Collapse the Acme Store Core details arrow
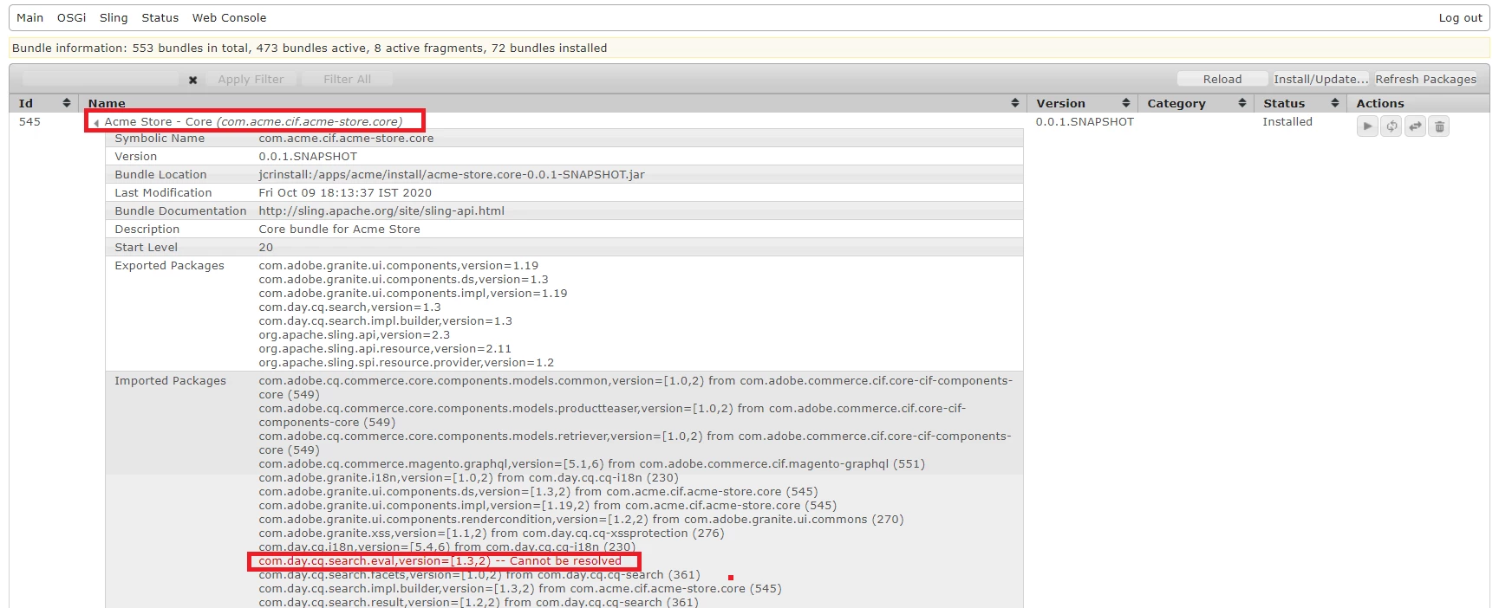Viewport: 1499px width, 608px height. (96, 123)
